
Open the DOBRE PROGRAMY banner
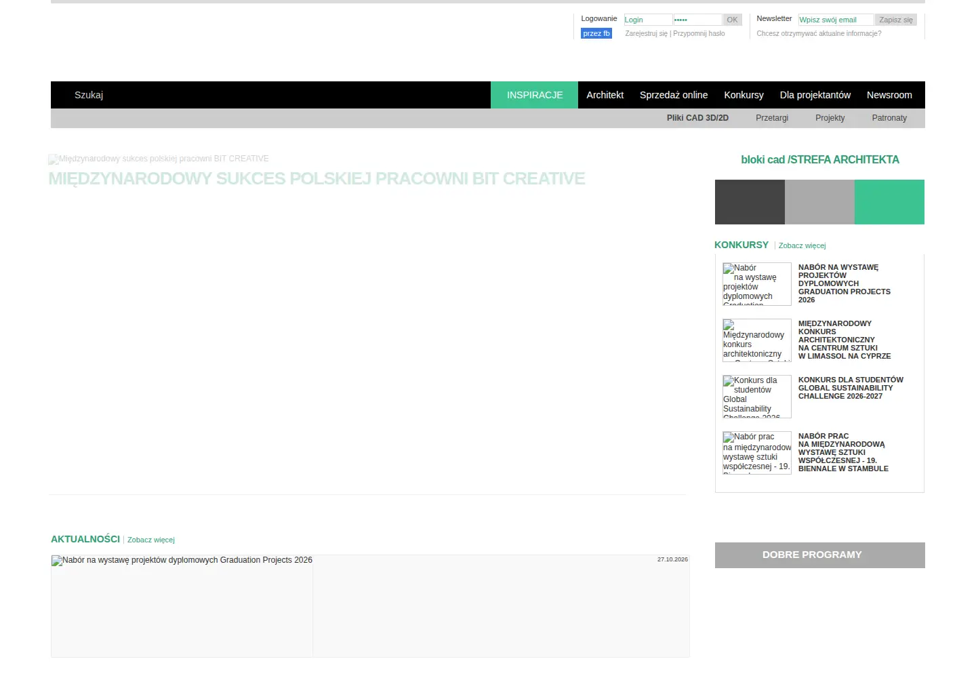click(x=820, y=555)
